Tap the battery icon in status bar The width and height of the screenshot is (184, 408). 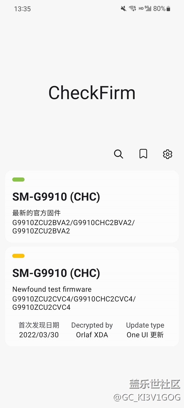coord(168,9)
